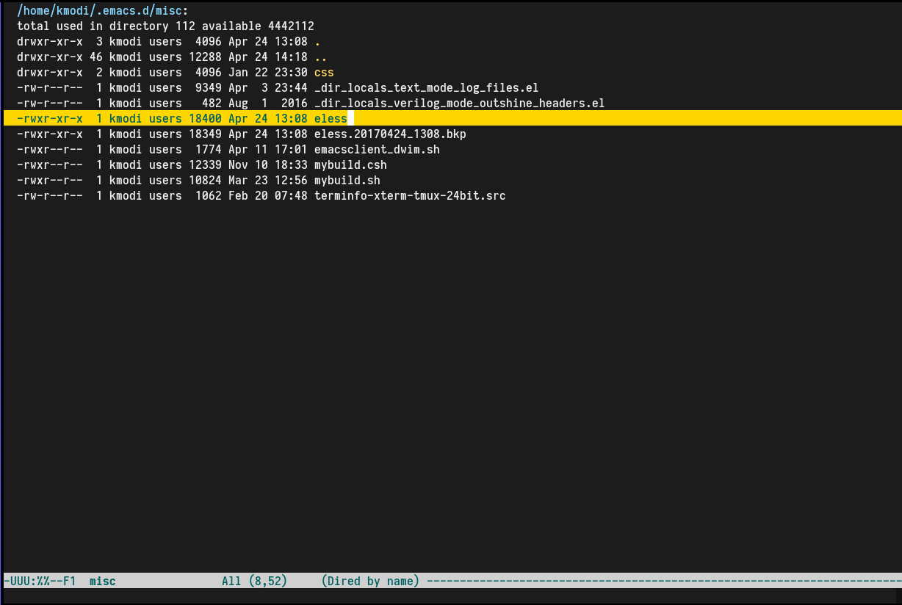Open _dir_locals_text_mode_log_files.el file
This screenshot has height=605, width=902.
pyautogui.click(x=426, y=88)
